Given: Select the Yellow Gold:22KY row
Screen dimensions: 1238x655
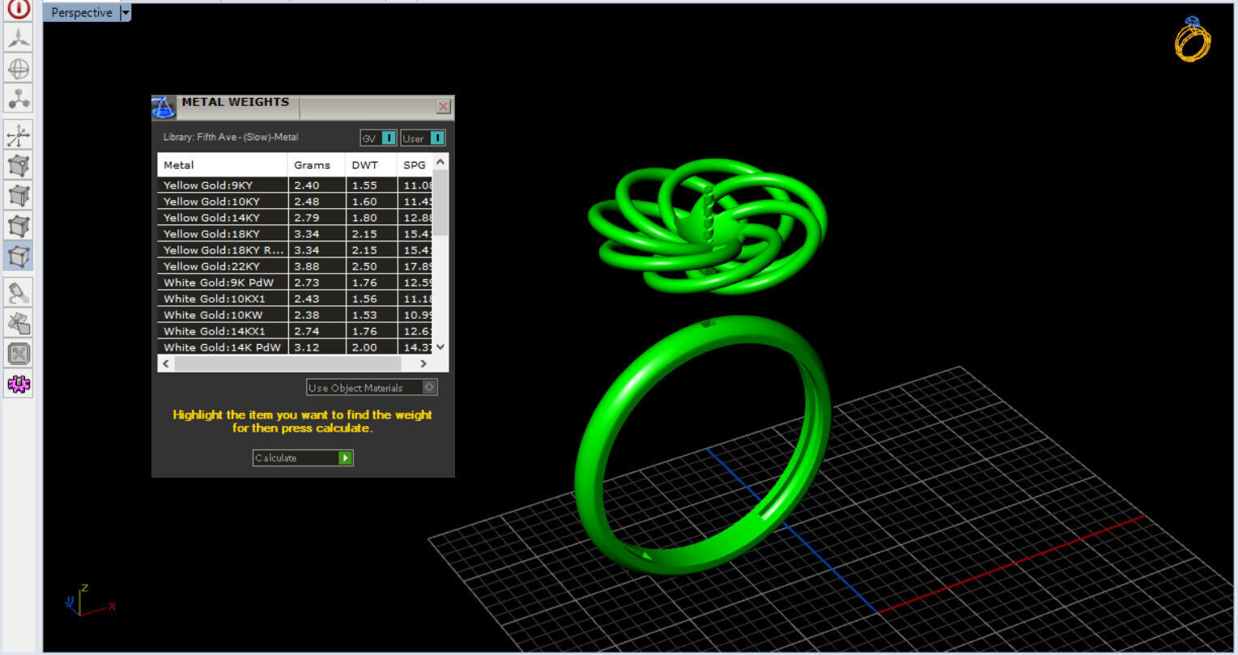Looking at the screenshot, I should tap(296, 266).
